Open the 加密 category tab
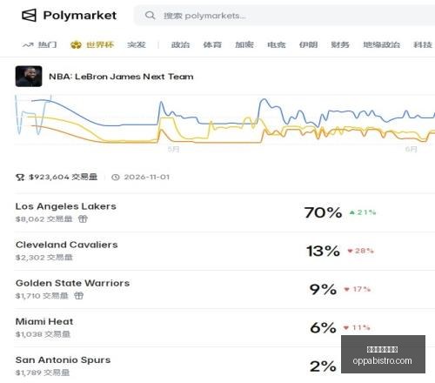 point(244,44)
